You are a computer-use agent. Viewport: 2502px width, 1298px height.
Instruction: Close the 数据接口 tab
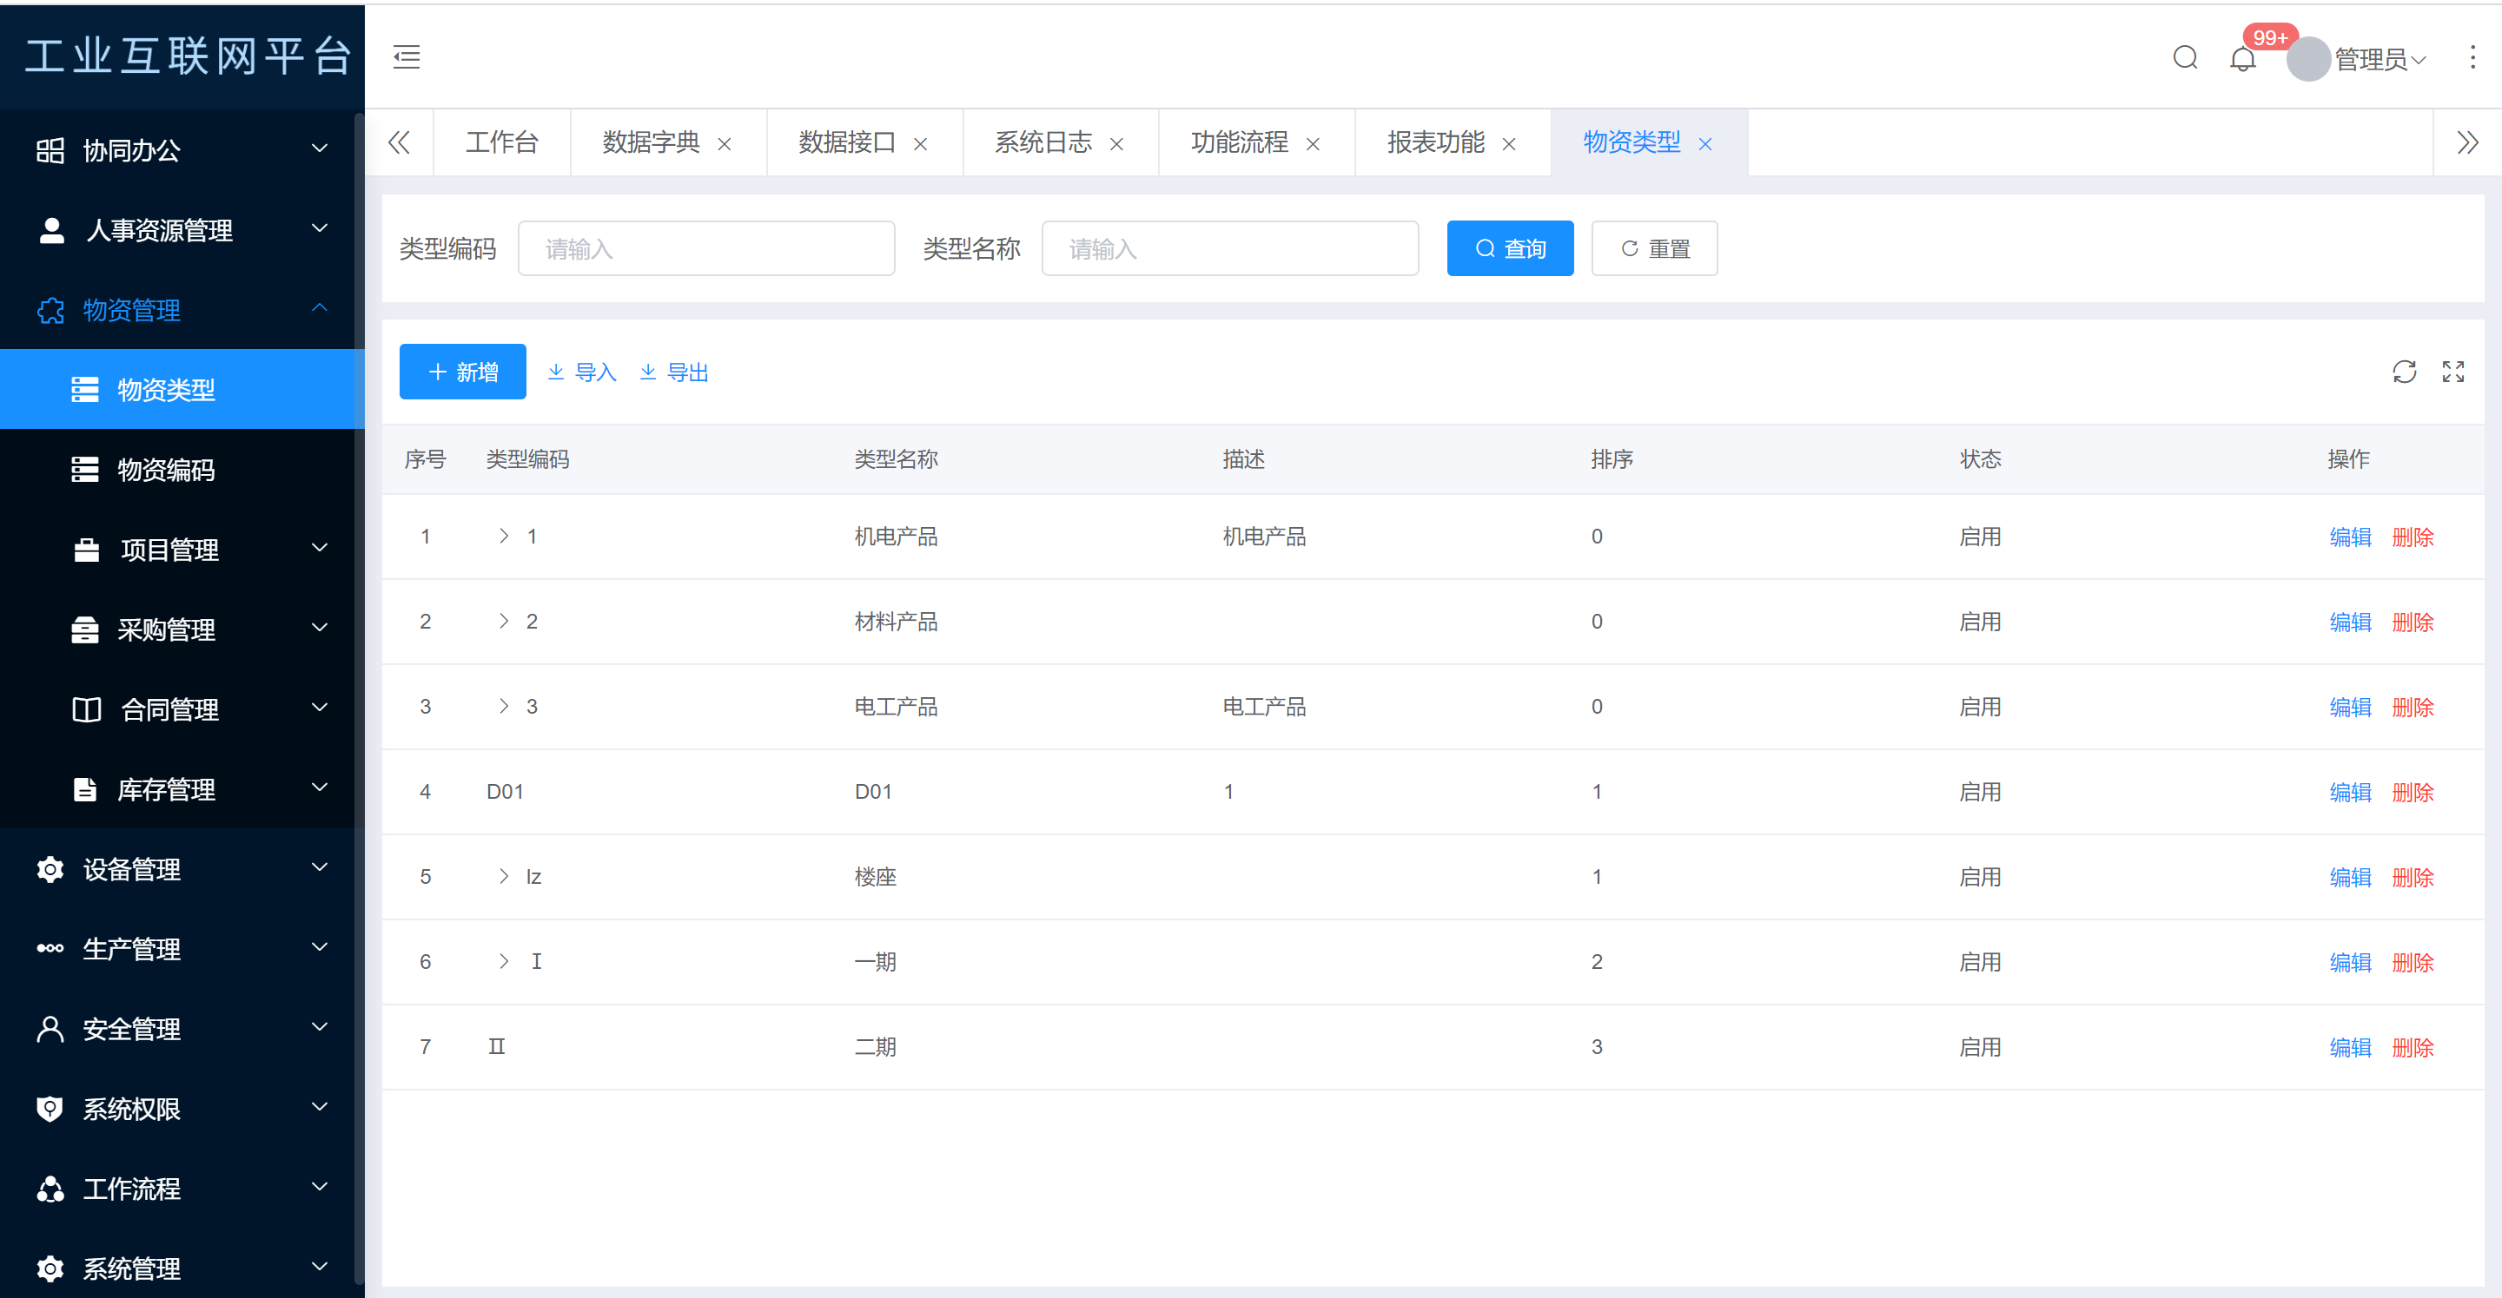point(921,145)
